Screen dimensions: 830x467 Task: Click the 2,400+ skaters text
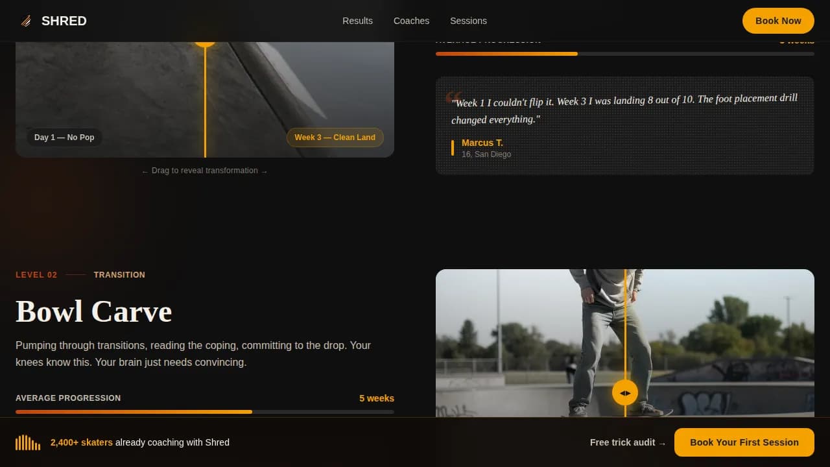[82, 442]
